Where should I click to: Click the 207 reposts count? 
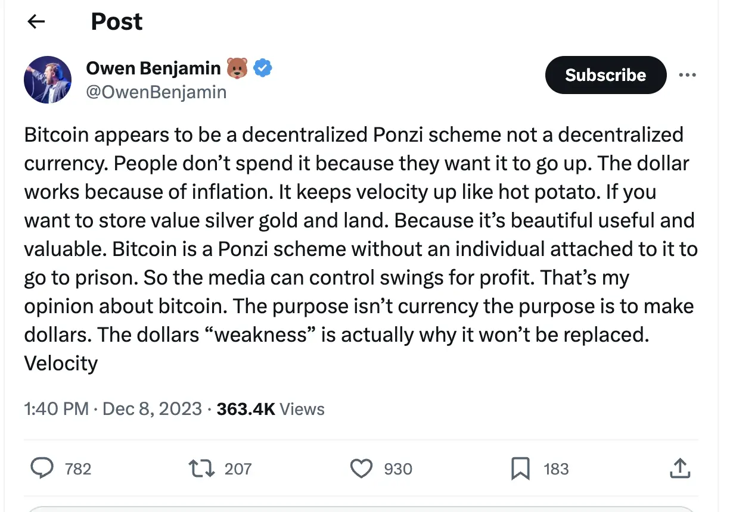pos(238,469)
